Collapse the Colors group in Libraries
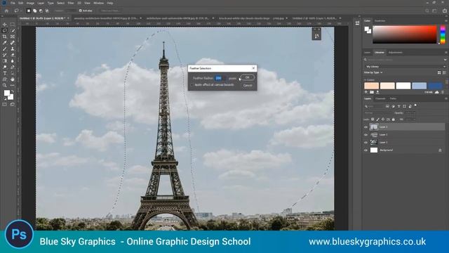 pyautogui.click(x=366, y=80)
